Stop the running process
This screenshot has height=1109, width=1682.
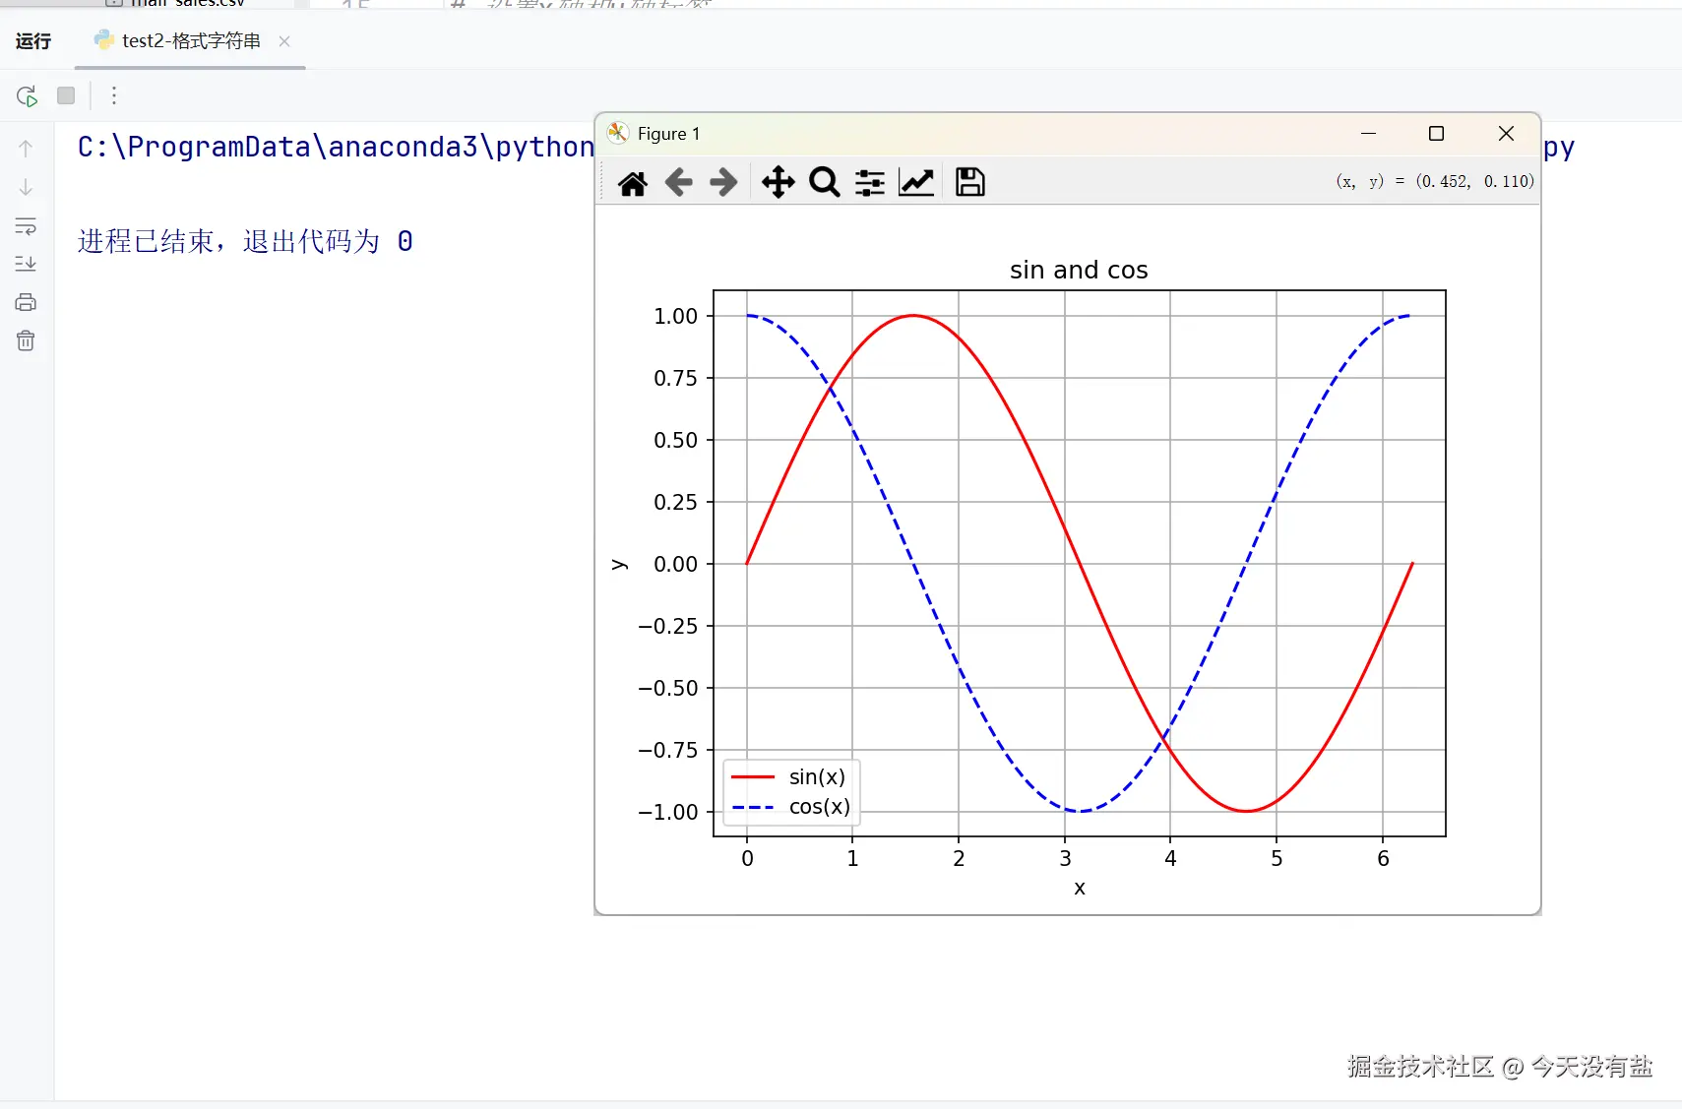[66, 95]
